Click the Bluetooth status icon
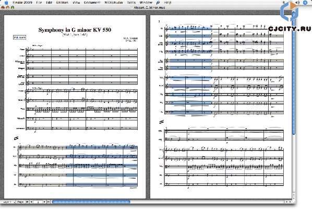This screenshot has width=312, height=209. (x=283, y=3)
